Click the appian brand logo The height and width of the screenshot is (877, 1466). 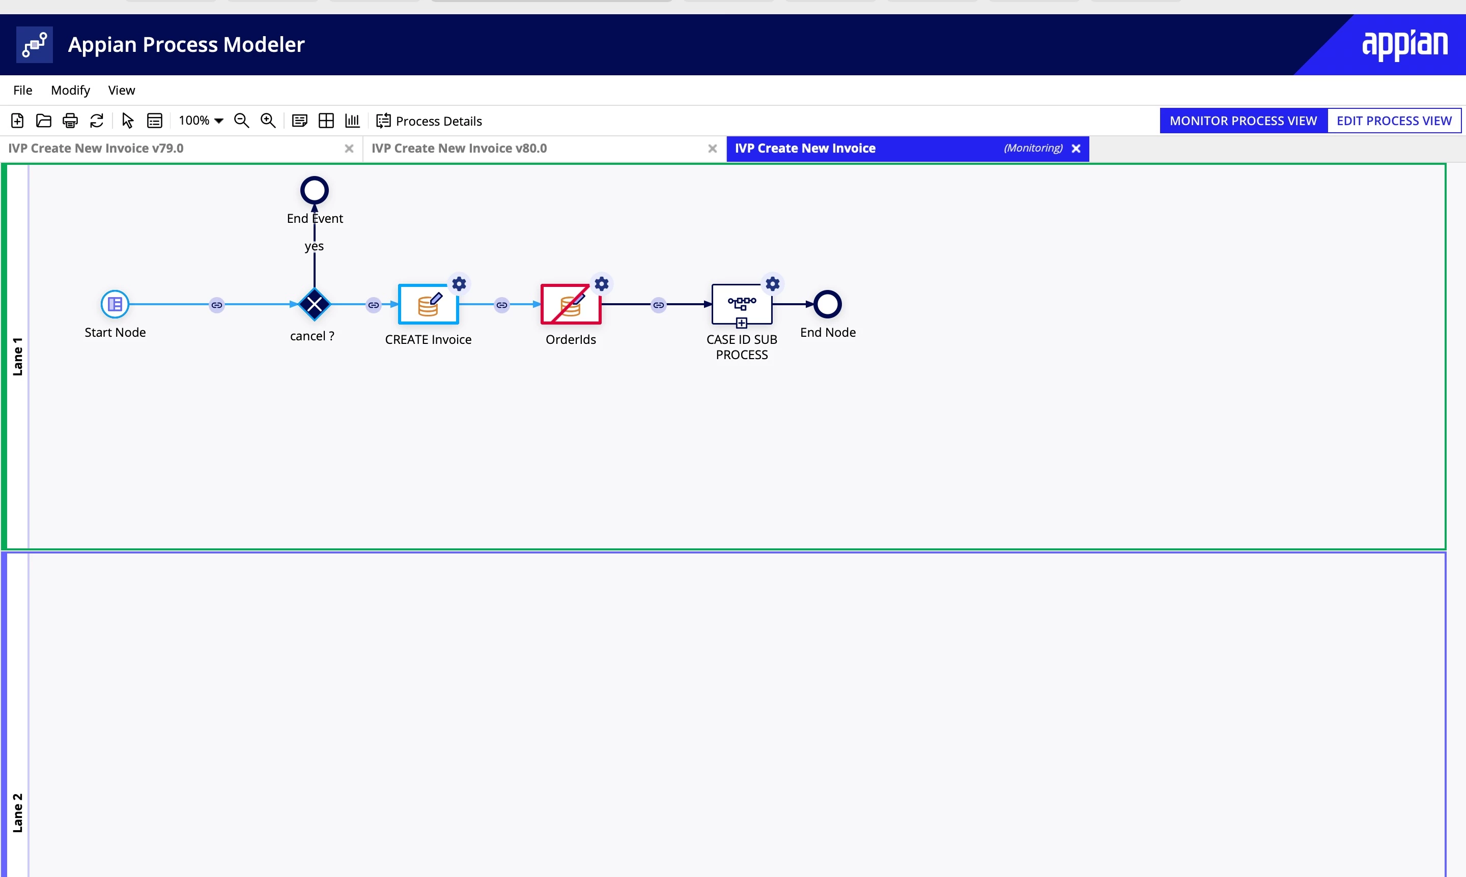(x=1404, y=45)
